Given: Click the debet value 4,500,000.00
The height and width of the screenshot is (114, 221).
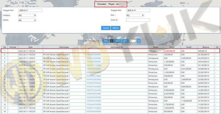Looking at the screenshot, I should (169, 90).
